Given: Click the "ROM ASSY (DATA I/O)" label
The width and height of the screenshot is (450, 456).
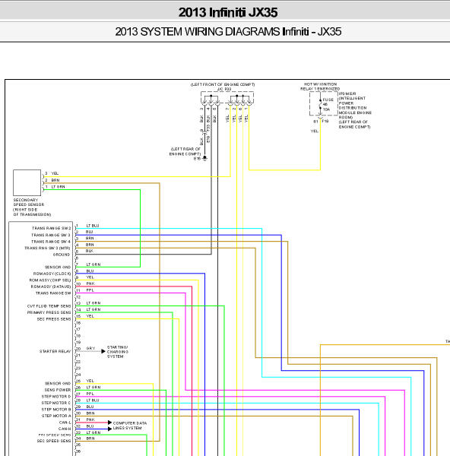Looking at the screenshot, I should pos(51,287).
